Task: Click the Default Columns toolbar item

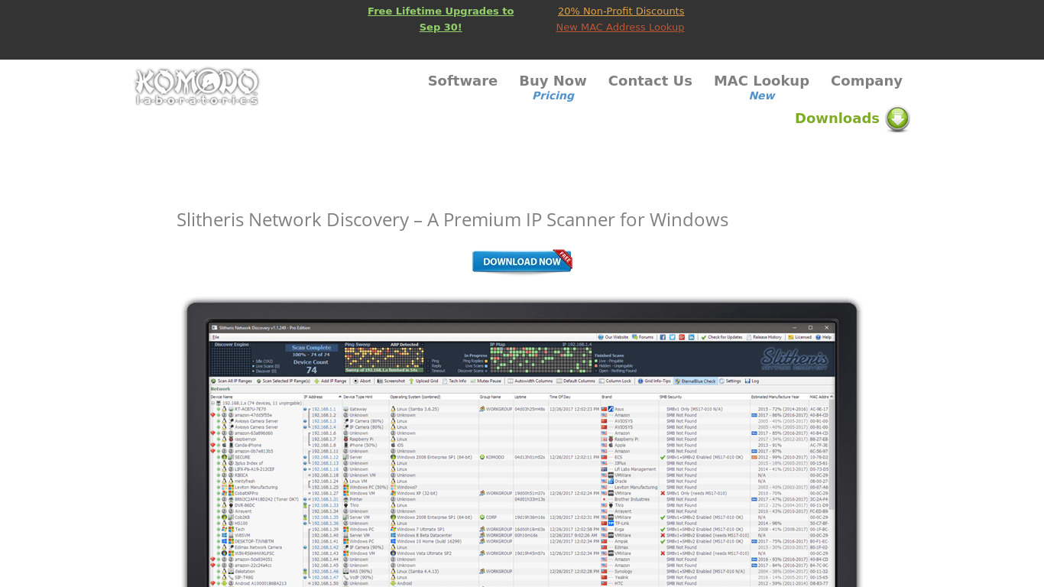Action: point(576,381)
